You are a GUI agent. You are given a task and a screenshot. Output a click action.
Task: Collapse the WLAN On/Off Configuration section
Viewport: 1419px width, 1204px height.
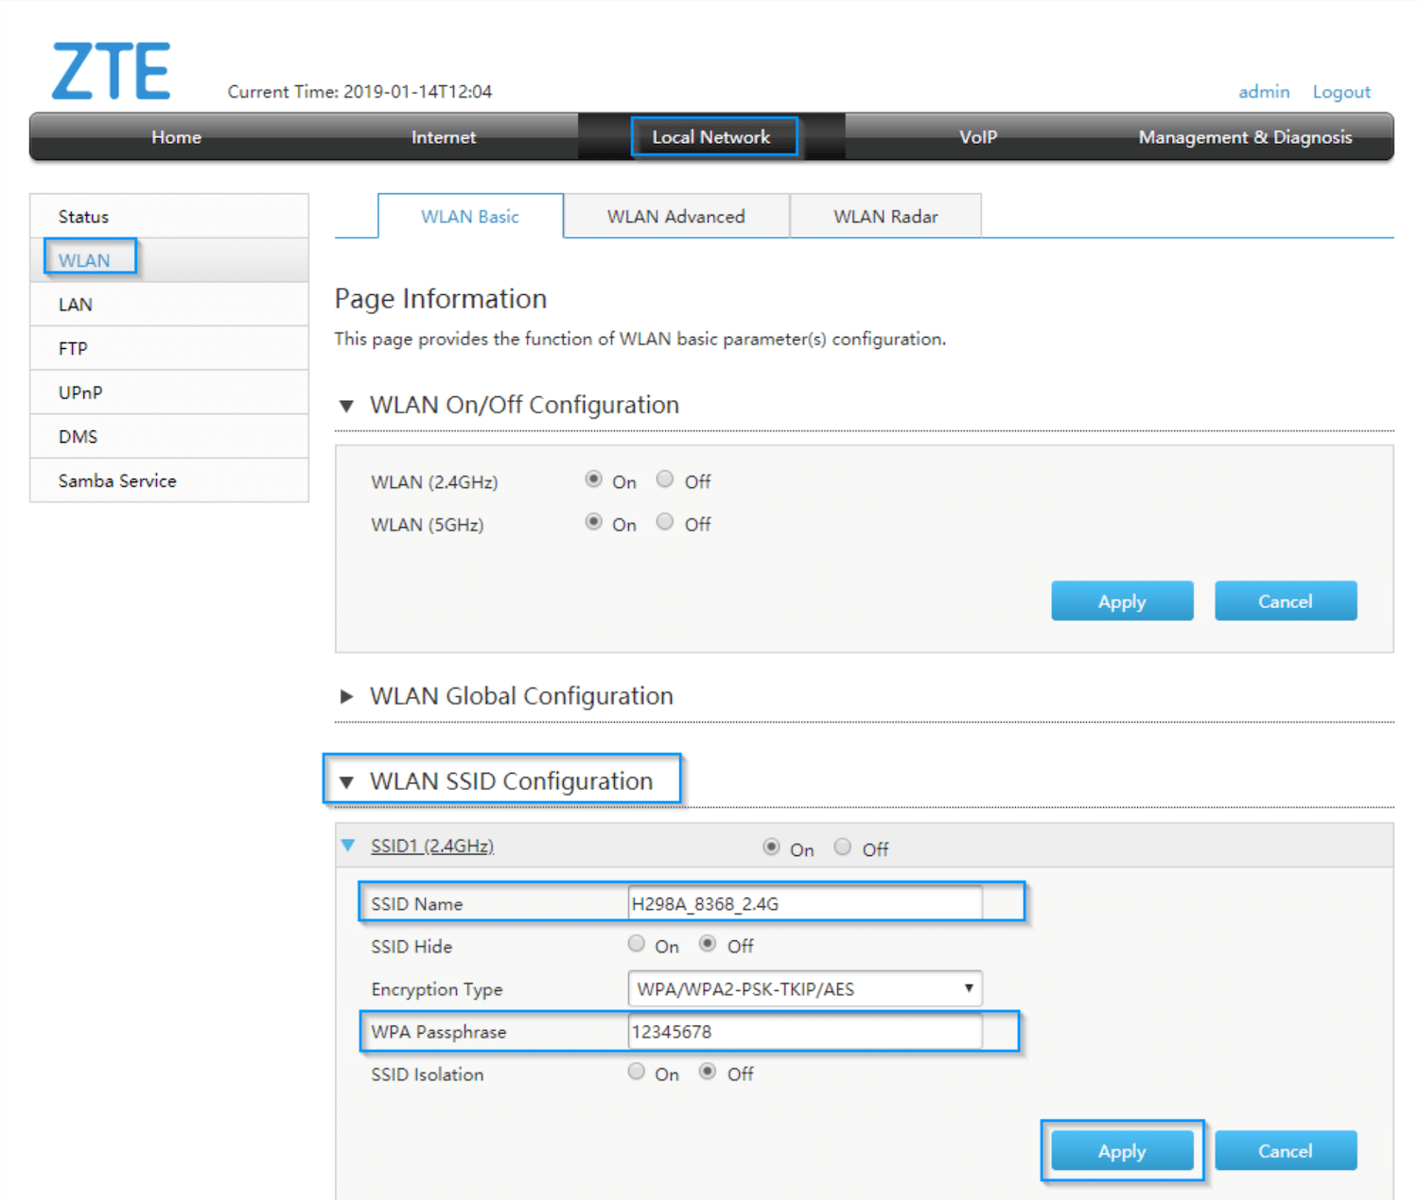[346, 406]
